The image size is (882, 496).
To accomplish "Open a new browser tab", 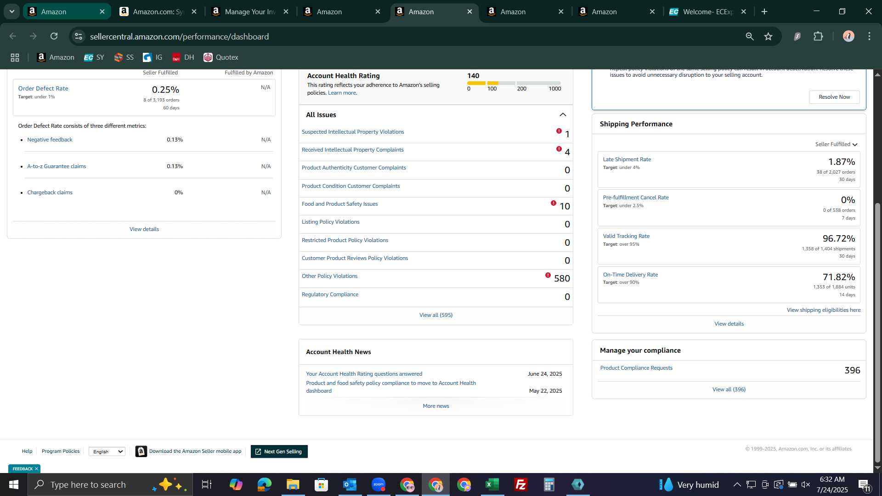I will 764,11.
